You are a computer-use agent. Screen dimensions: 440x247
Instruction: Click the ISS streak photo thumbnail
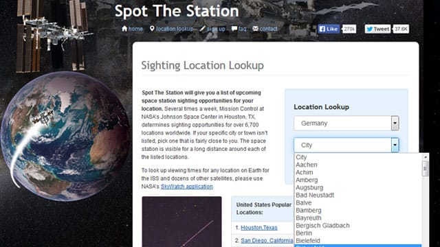click(181, 222)
